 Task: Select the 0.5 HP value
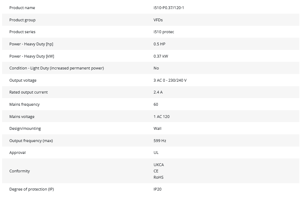[x=159, y=44]
